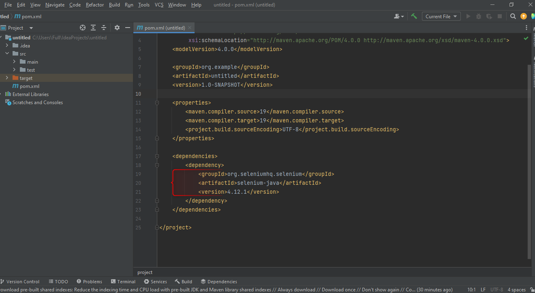Select External Libraries in Project tree
This screenshot has height=293, width=535.
point(30,94)
